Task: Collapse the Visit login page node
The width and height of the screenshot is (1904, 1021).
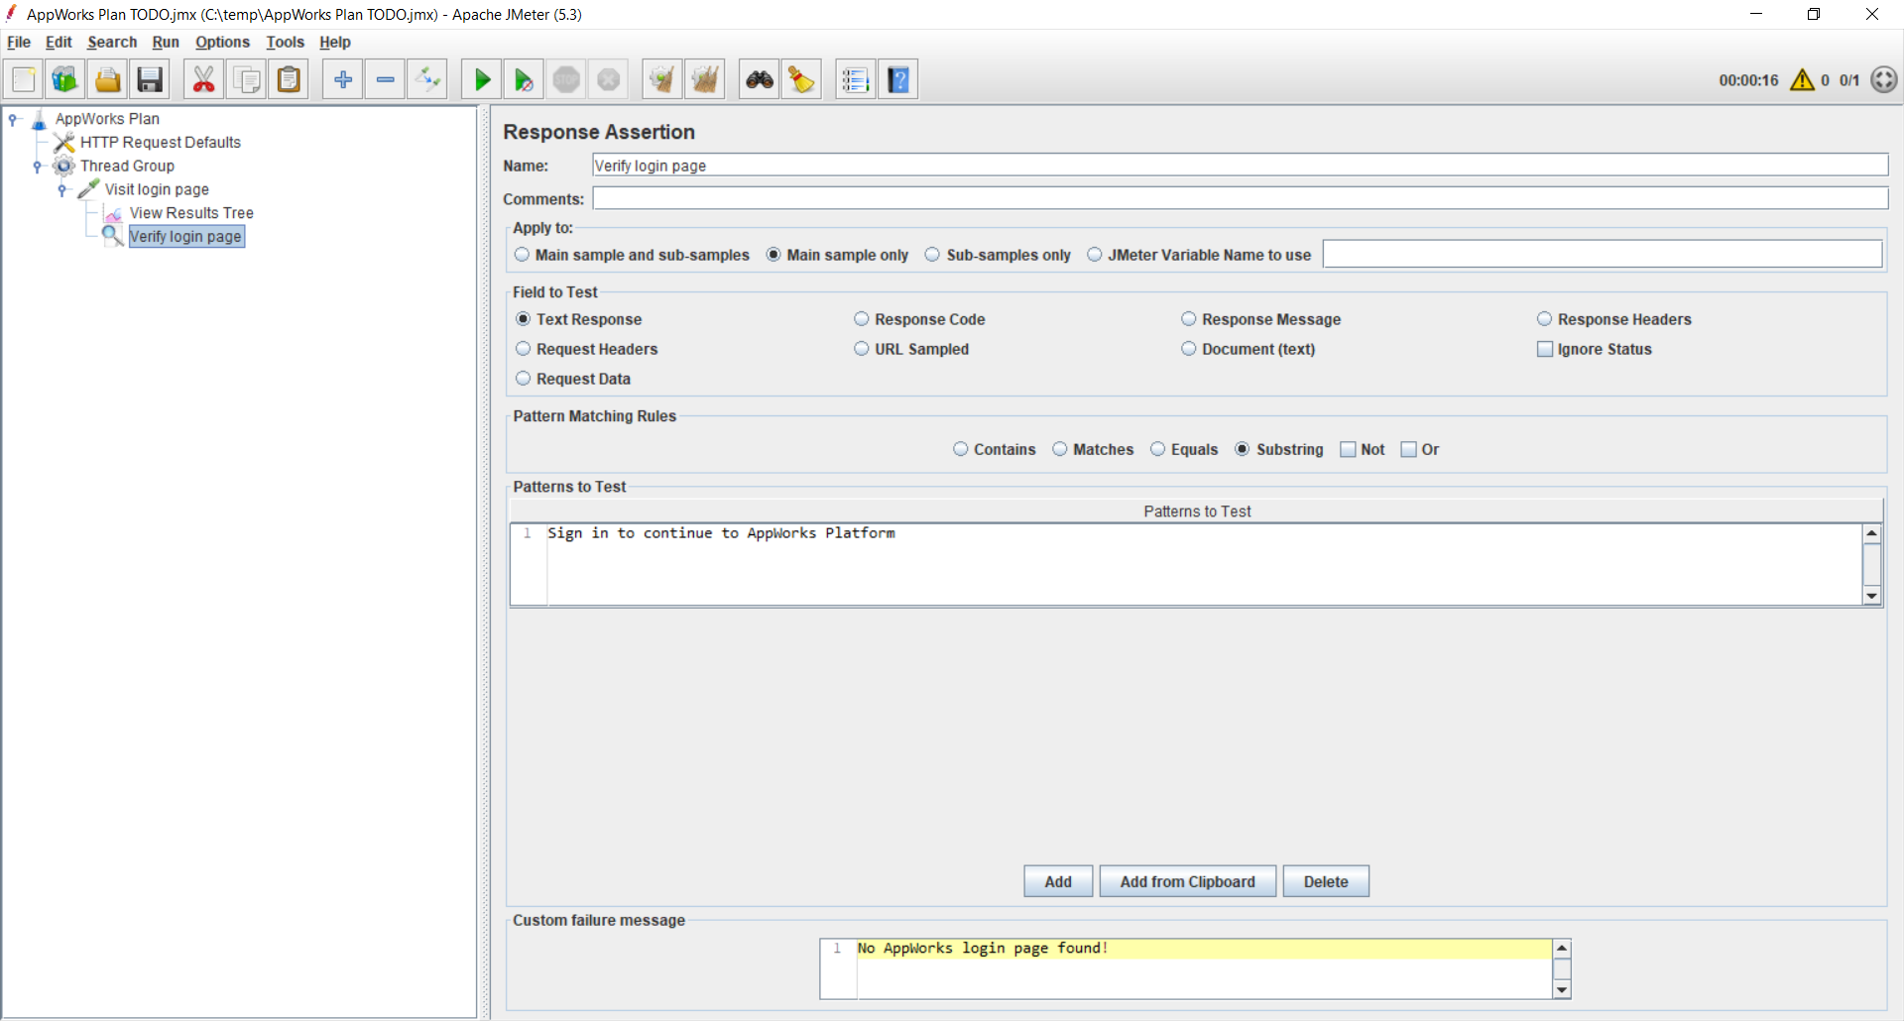Action: 62,189
